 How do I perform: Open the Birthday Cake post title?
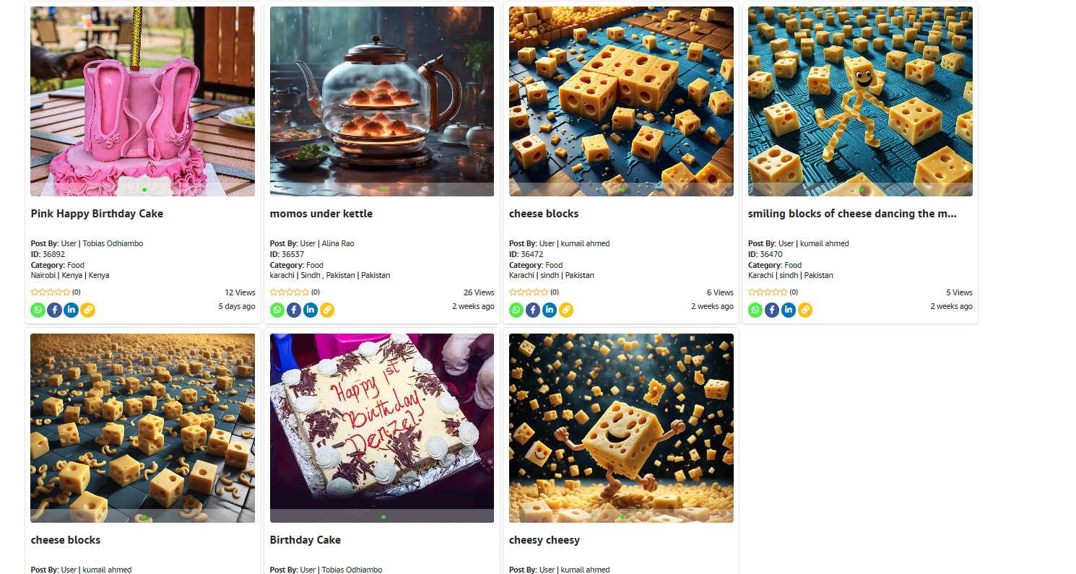[x=305, y=540]
